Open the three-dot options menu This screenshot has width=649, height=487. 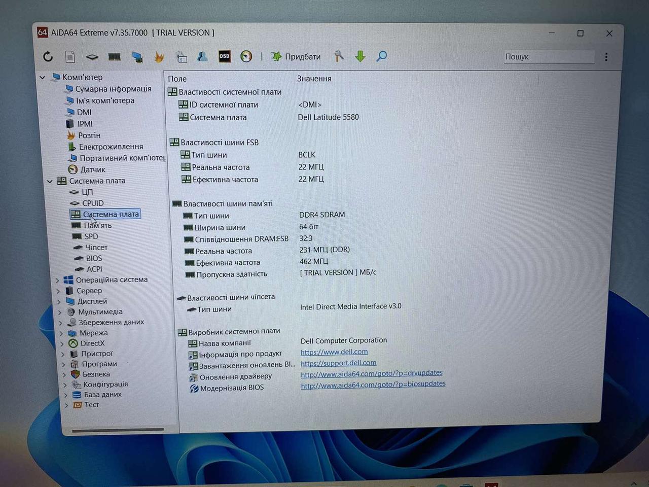pos(606,57)
